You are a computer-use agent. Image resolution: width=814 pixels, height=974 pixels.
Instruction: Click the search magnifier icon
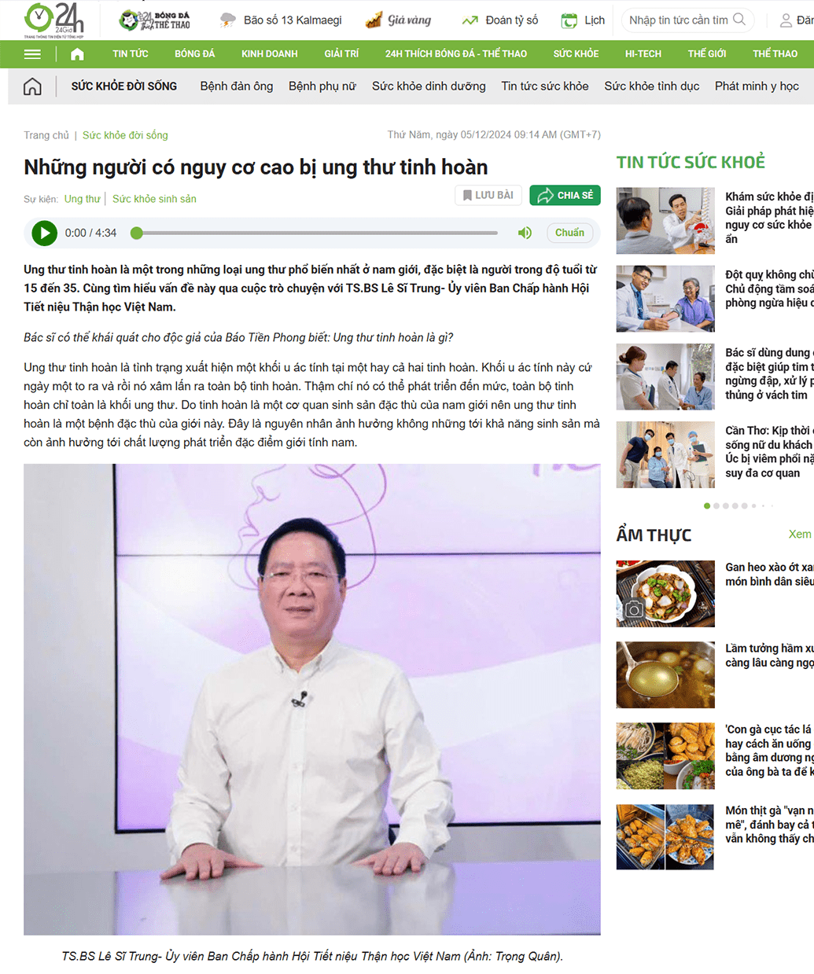point(739,20)
